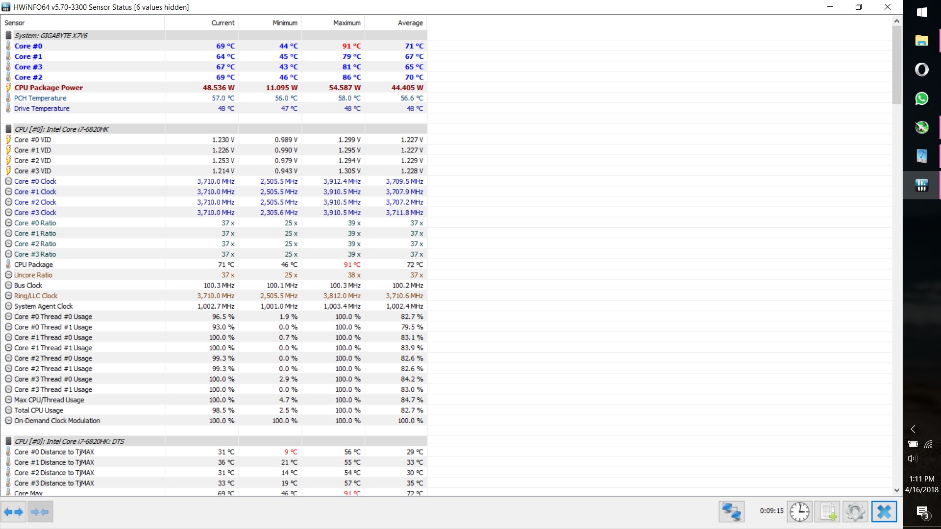Click the battery tray icon
Viewport: 941px width, 529px height.
[913, 444]
